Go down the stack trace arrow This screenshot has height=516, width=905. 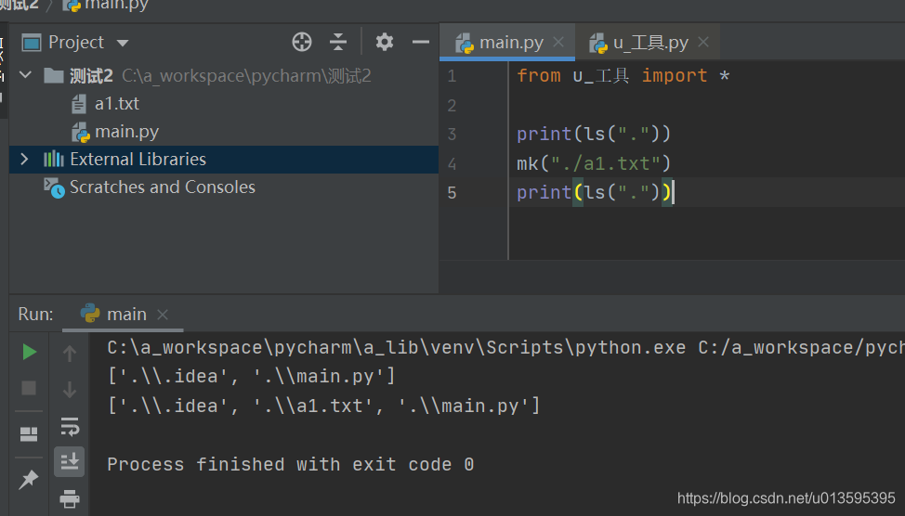[x=70, y=390]
